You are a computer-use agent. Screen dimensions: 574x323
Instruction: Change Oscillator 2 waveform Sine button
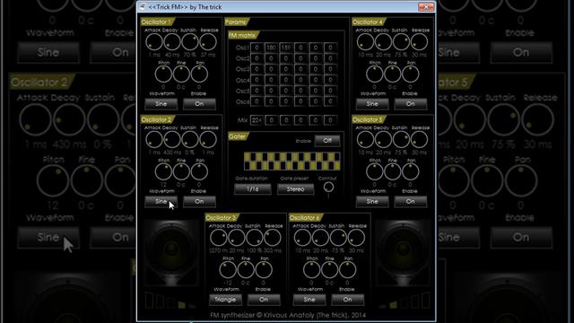(161, 201)
